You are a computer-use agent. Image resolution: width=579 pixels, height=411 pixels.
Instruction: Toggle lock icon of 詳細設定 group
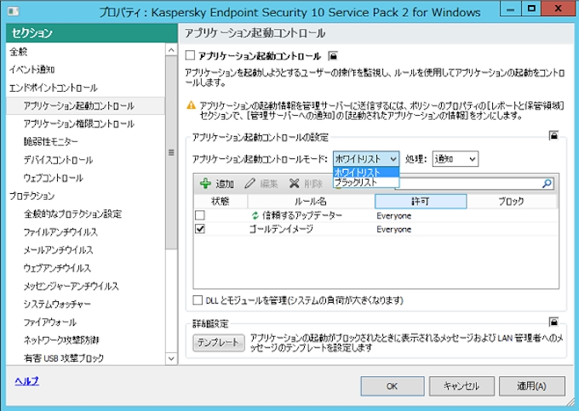click(x=553, y=322)
